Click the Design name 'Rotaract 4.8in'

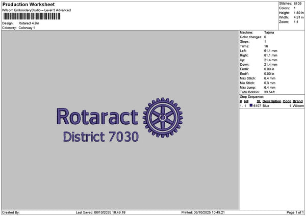pos(29,23)
